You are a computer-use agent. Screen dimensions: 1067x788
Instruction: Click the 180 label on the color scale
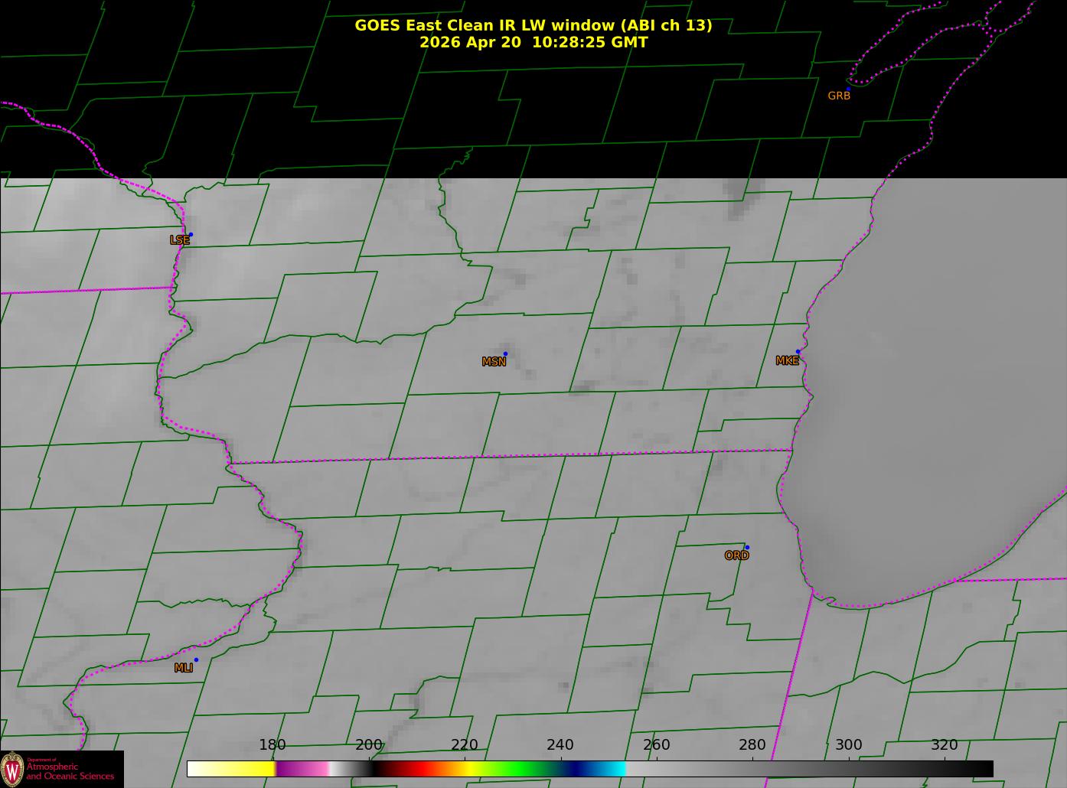(272, 745)
